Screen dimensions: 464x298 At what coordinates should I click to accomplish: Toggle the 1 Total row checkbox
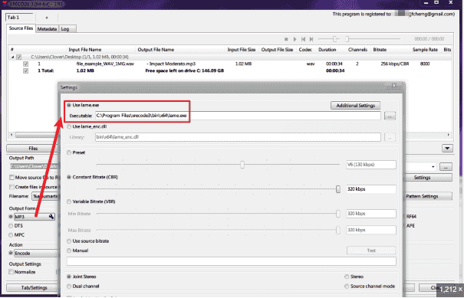pos(26,70)
